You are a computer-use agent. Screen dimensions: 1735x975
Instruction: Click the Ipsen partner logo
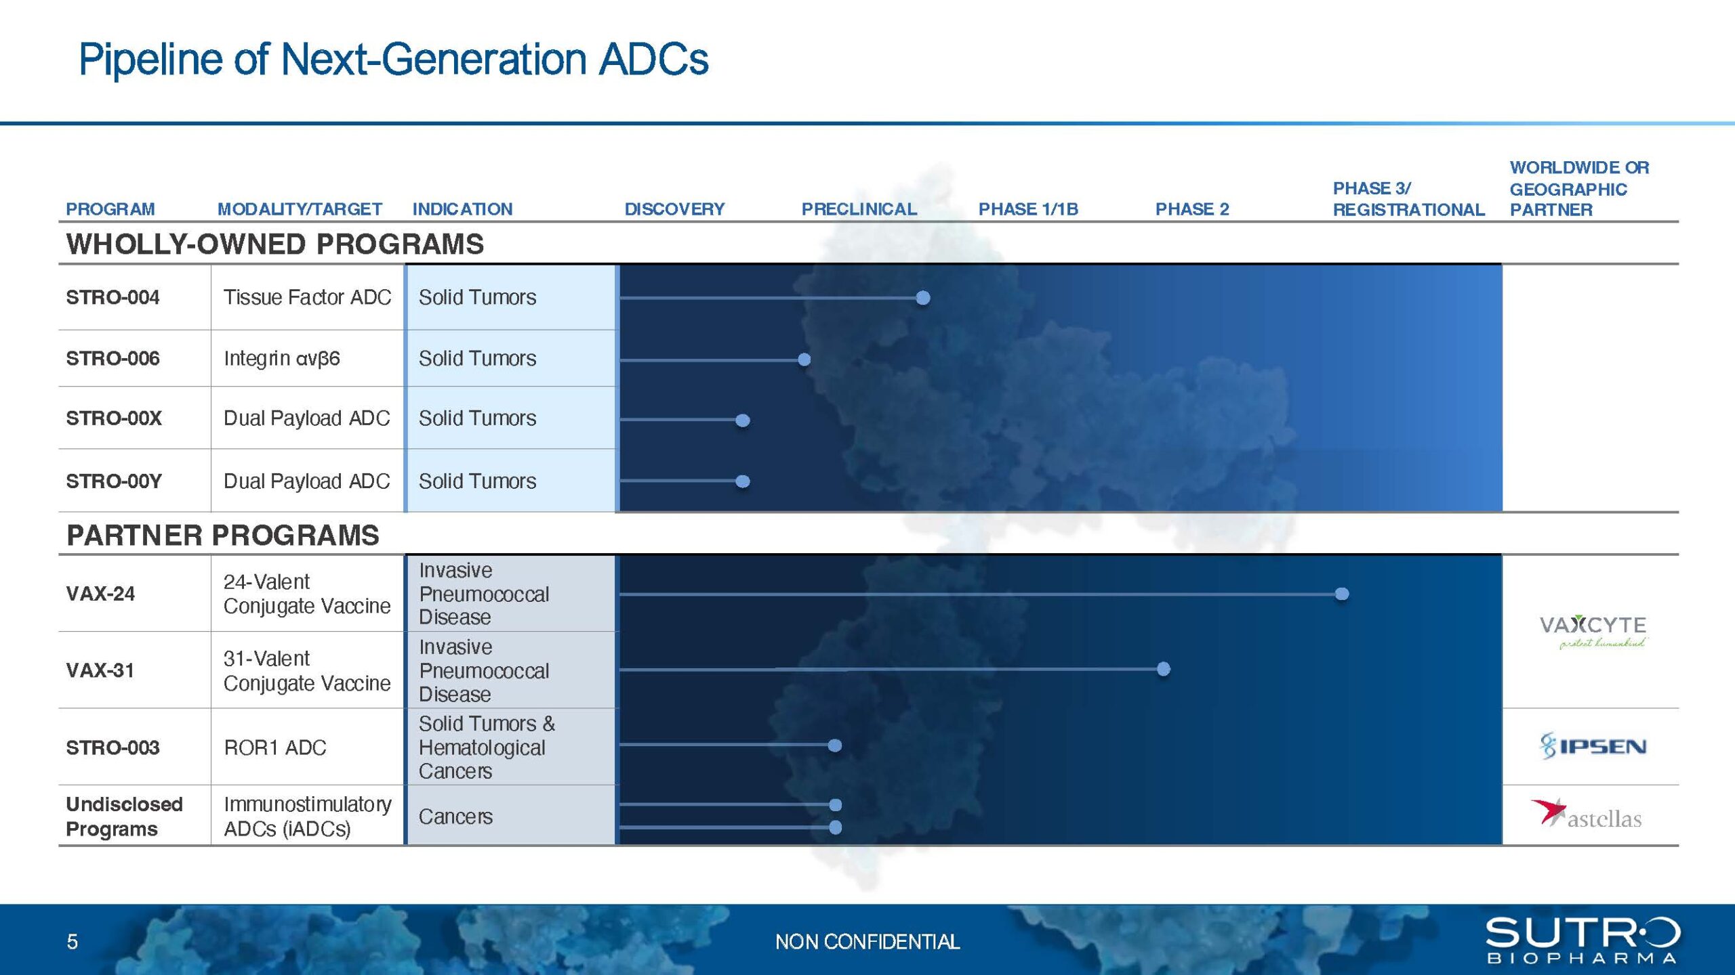[x=1593, y=746]
